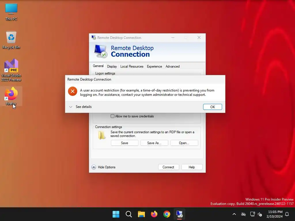This screenshot has height=221, width=295.
Task: Select the Firefox desktop shortcut
Action: click(x=11, y=96)
